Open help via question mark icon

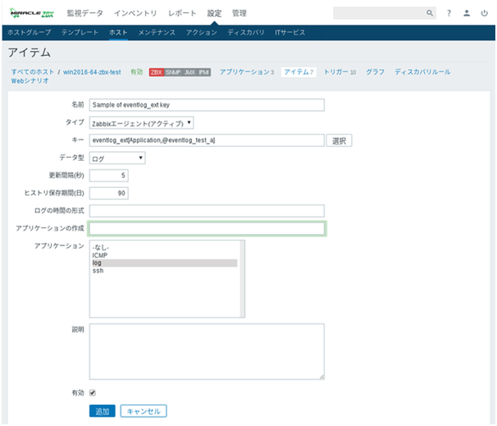tap(449, 13)
